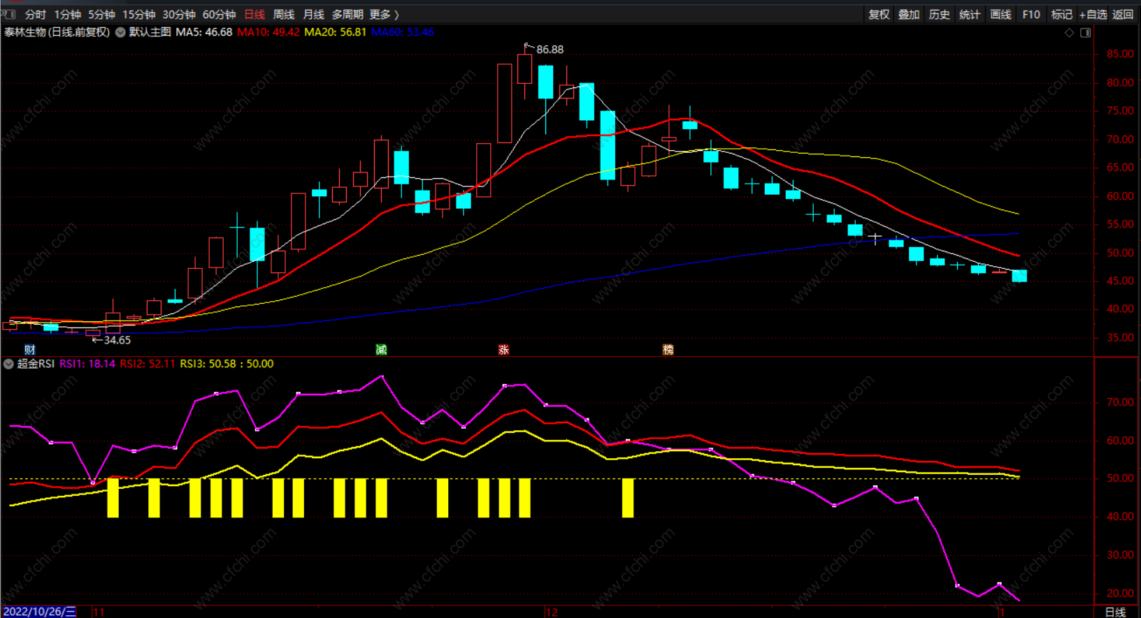Image resolution: width=1141 pixels, height=618 pixels.
Task: Toggle the side panel icon at chart top-right
Action: click(x=1085, y=33)
